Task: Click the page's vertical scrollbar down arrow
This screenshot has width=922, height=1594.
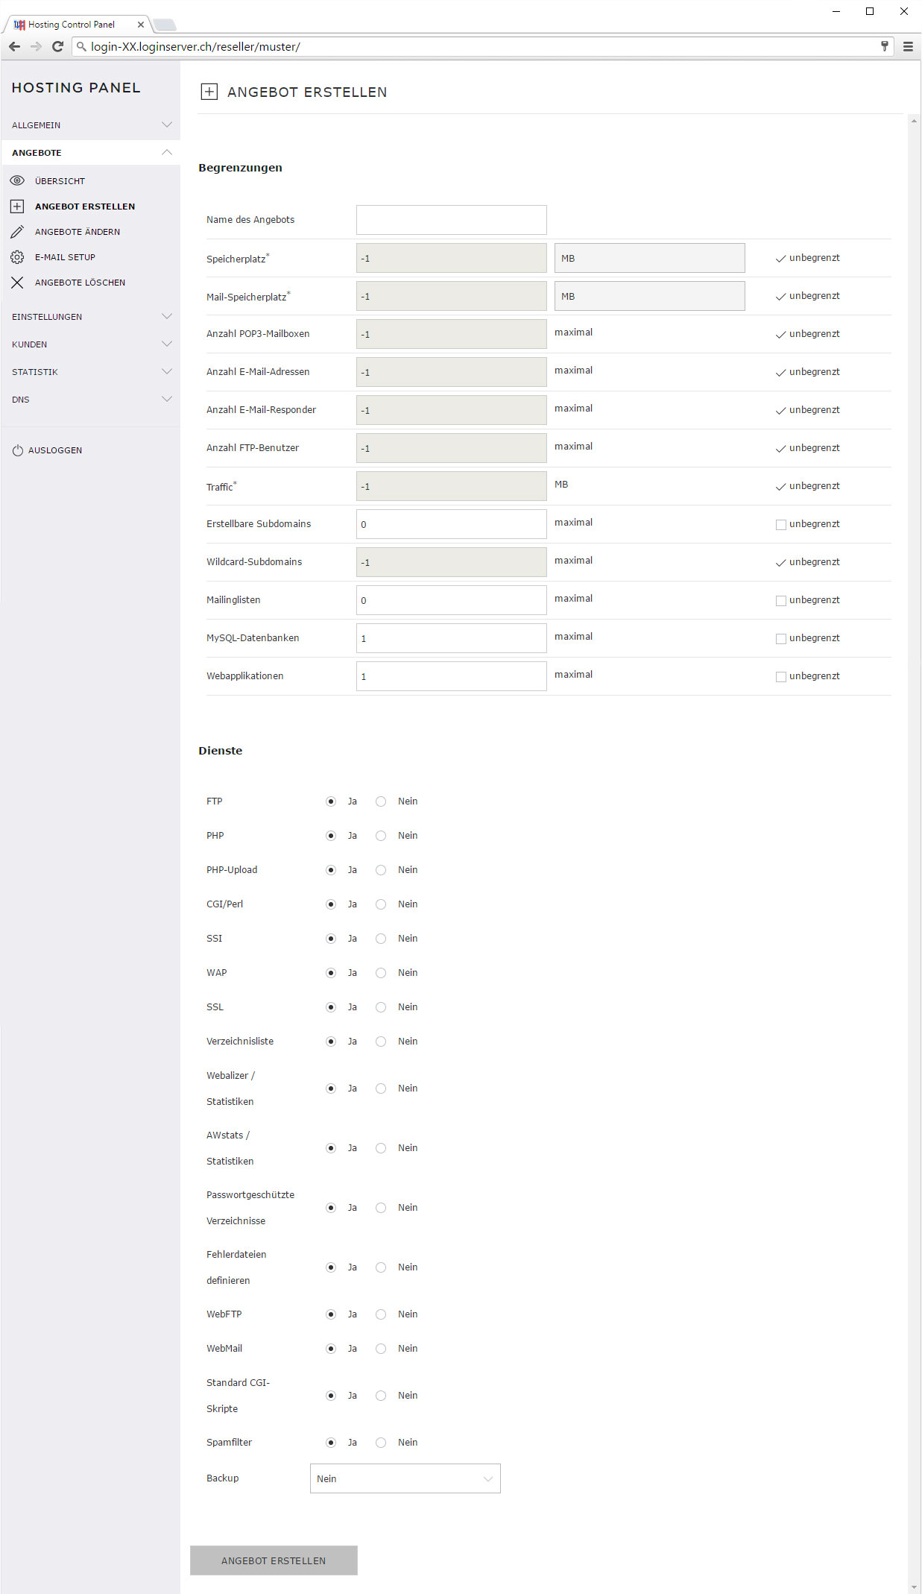Action: pos(914,1587)
